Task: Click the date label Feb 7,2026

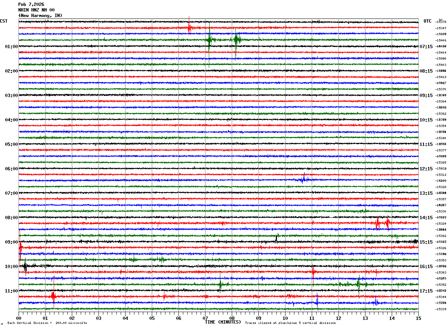Action: (x=31, y=4)
